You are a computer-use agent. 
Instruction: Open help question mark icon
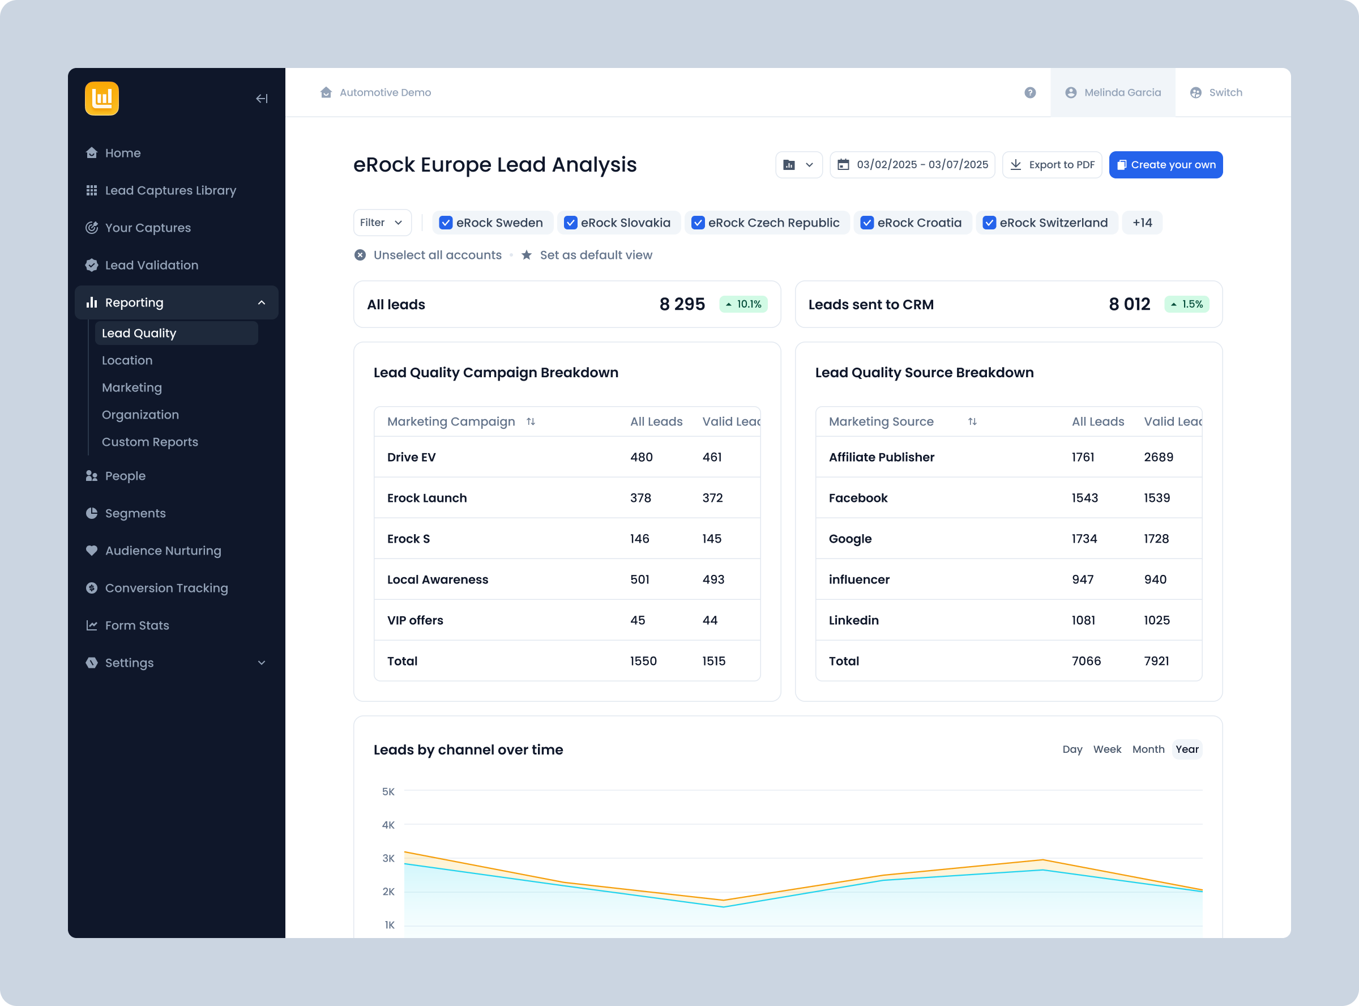(1030, 92)
